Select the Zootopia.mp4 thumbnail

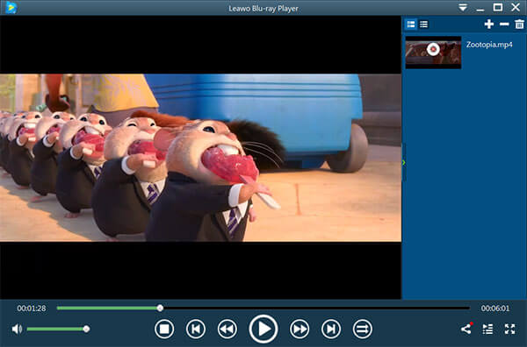tap(433, 53)
